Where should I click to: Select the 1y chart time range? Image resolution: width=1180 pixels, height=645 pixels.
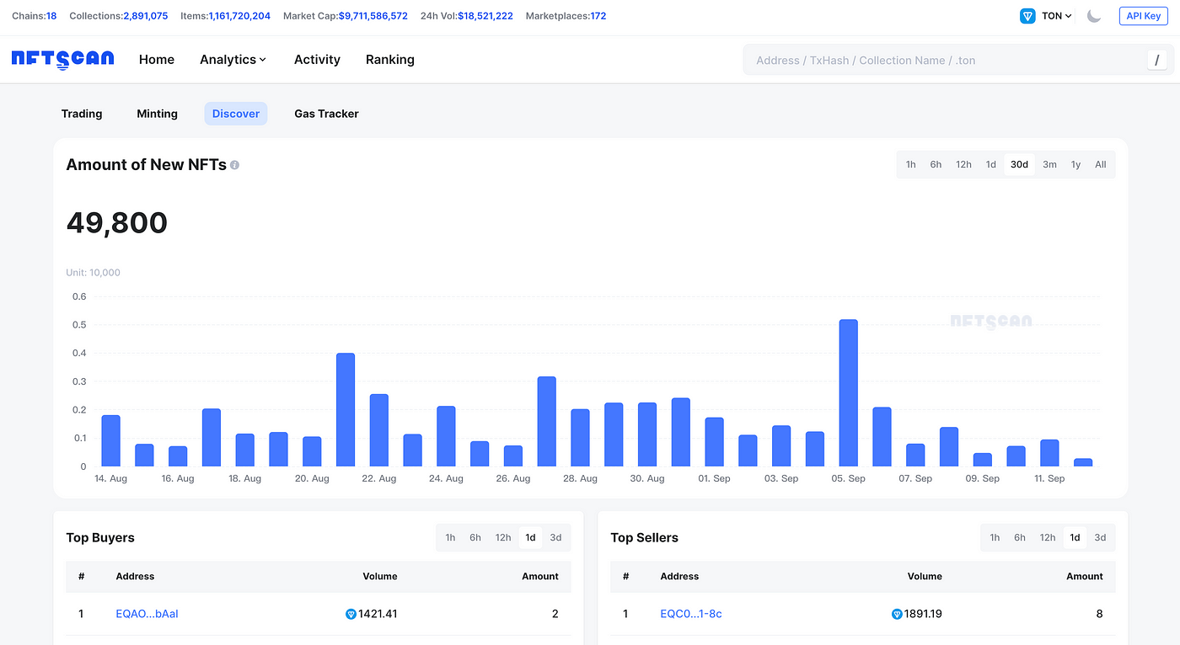1075,164
